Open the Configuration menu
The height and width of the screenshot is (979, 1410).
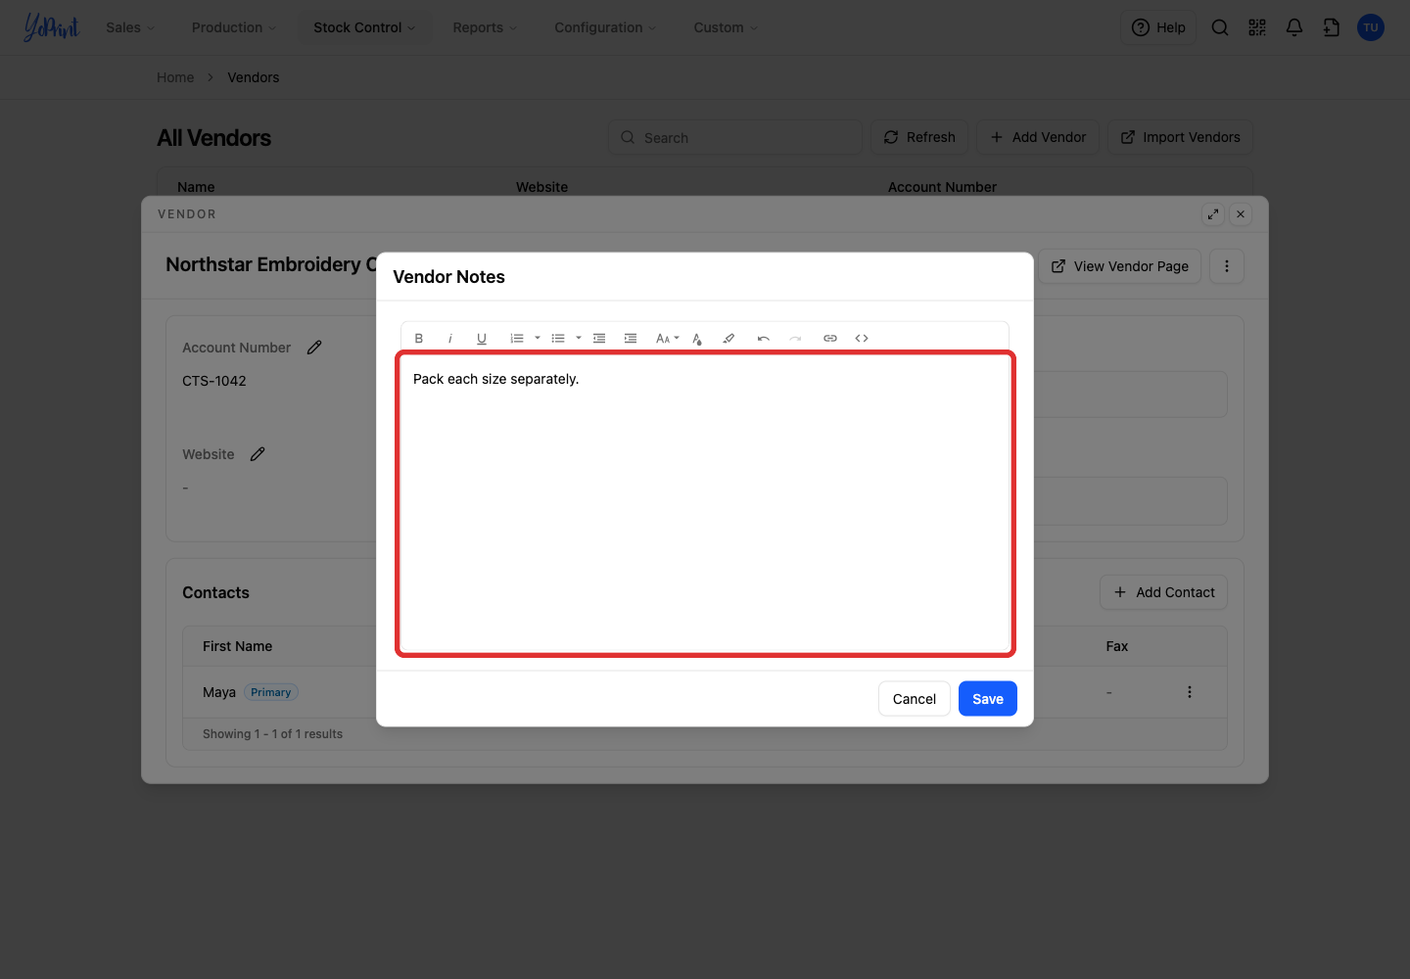click(605, 27)
